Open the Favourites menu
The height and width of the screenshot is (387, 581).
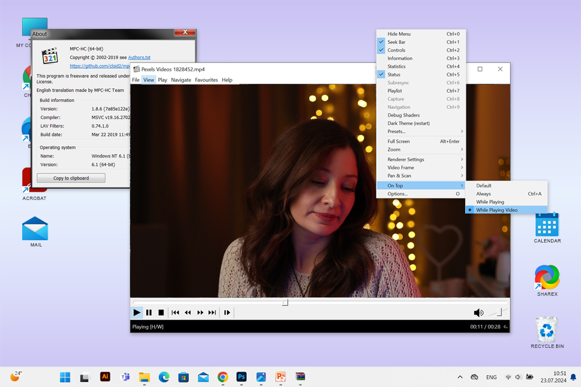coord(207,79)
